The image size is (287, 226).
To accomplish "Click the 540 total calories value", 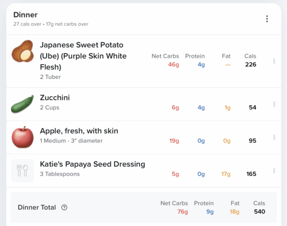I will (259, 212).
